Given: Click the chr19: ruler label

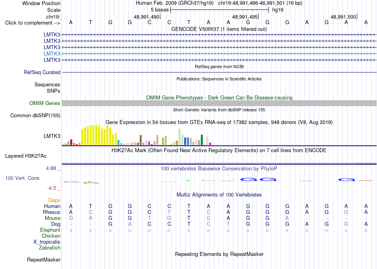Looking at the screenshot, I should [53, 17].
